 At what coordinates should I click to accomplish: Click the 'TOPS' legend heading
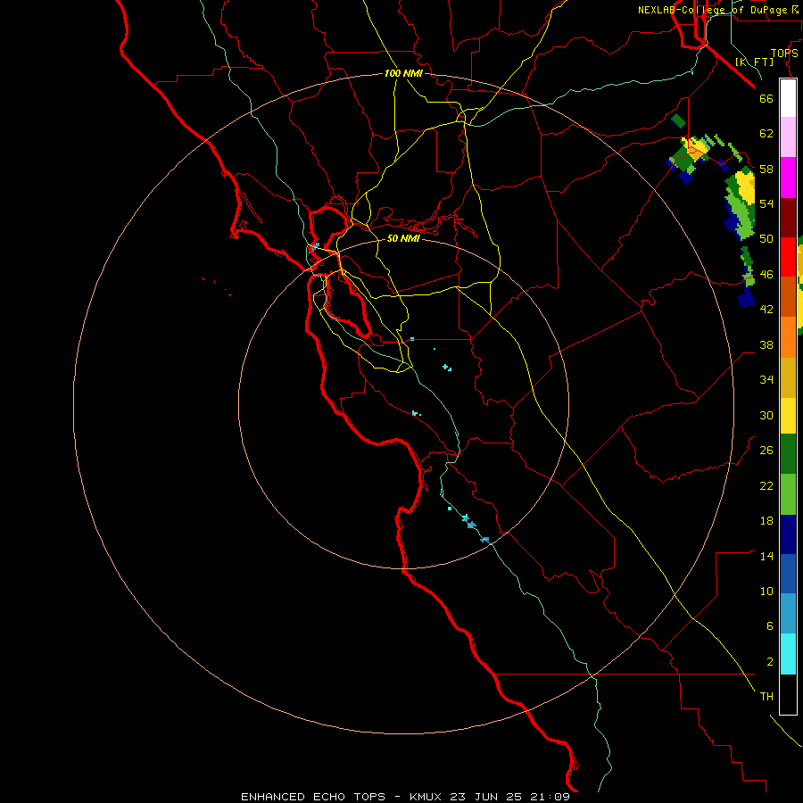tap(784, 54)
